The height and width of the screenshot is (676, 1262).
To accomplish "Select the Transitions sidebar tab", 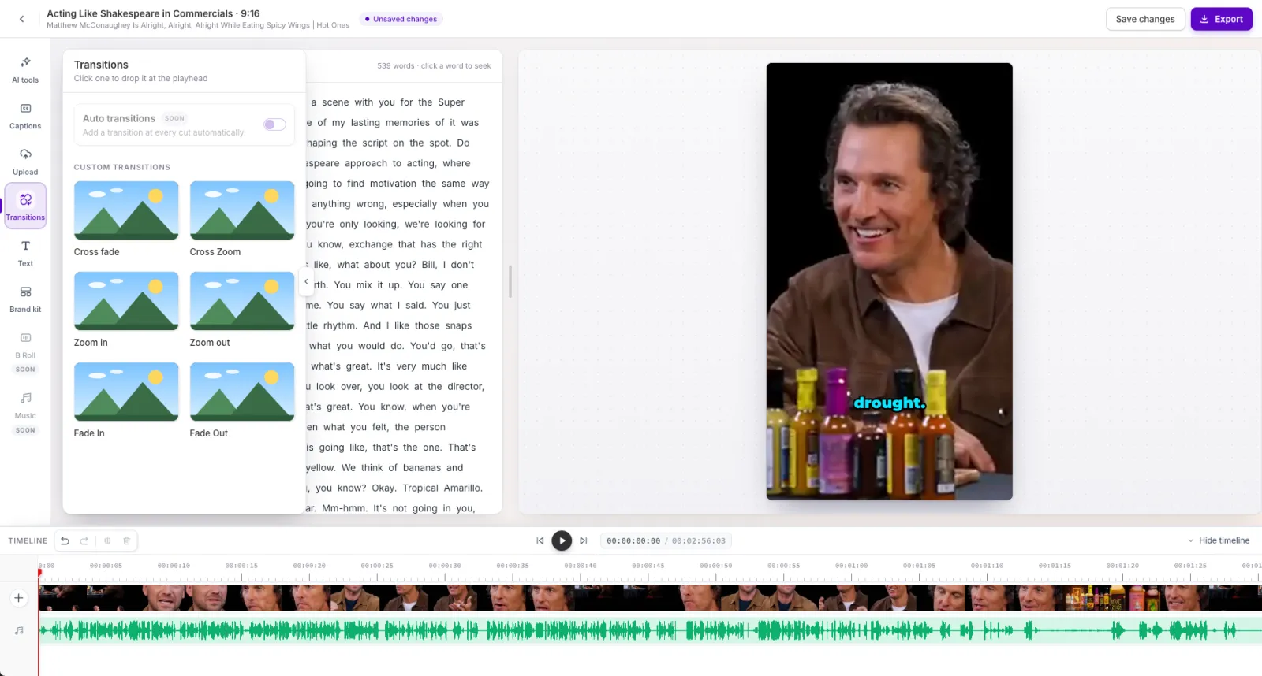I will 25,206.
